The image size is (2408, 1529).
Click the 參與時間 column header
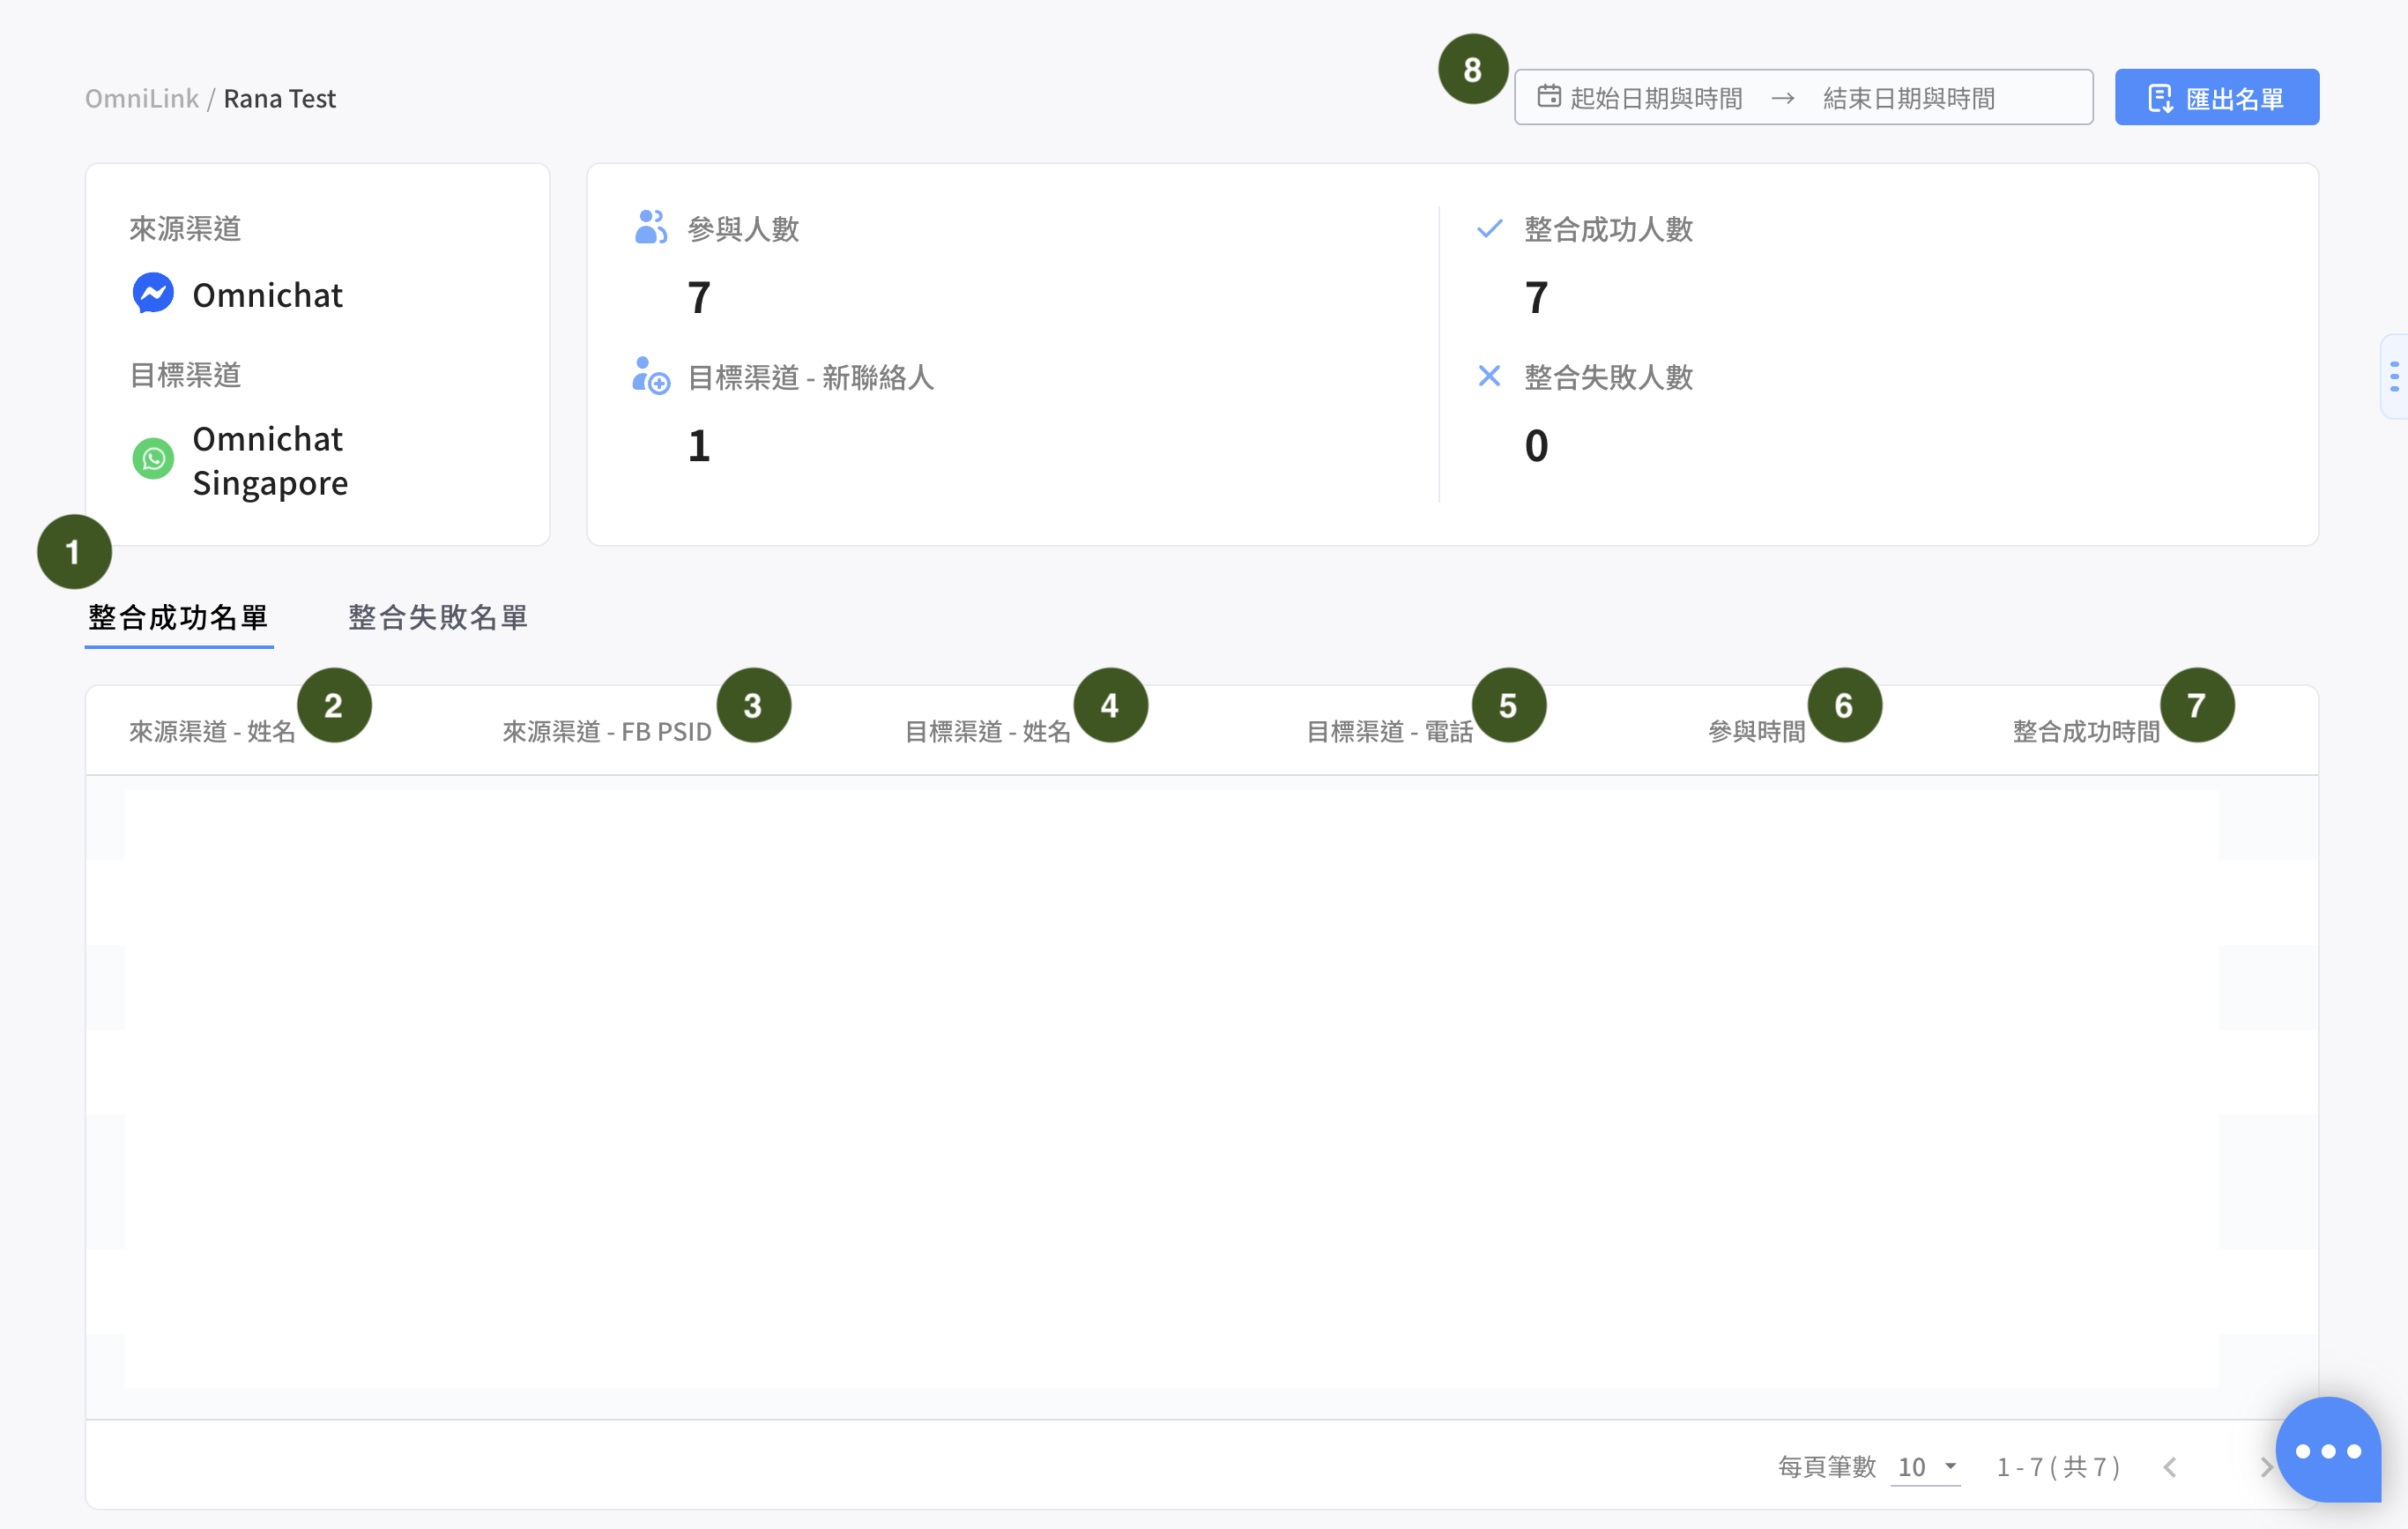1756,732
